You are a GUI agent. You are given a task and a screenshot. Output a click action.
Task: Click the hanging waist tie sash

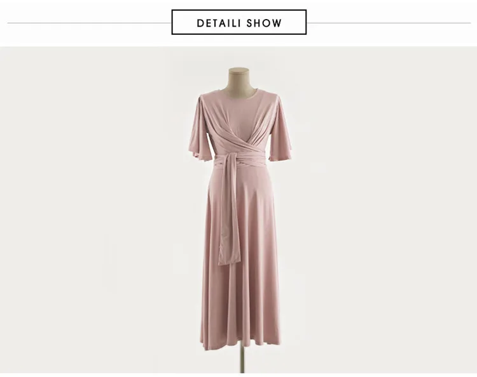(x=229, y=209)
